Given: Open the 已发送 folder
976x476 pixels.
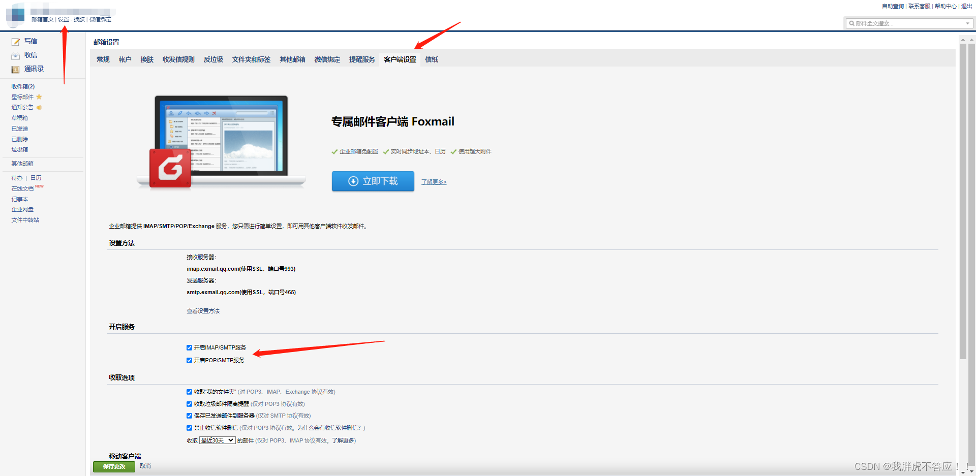Looking at the screenshot, I should point(20,129).
